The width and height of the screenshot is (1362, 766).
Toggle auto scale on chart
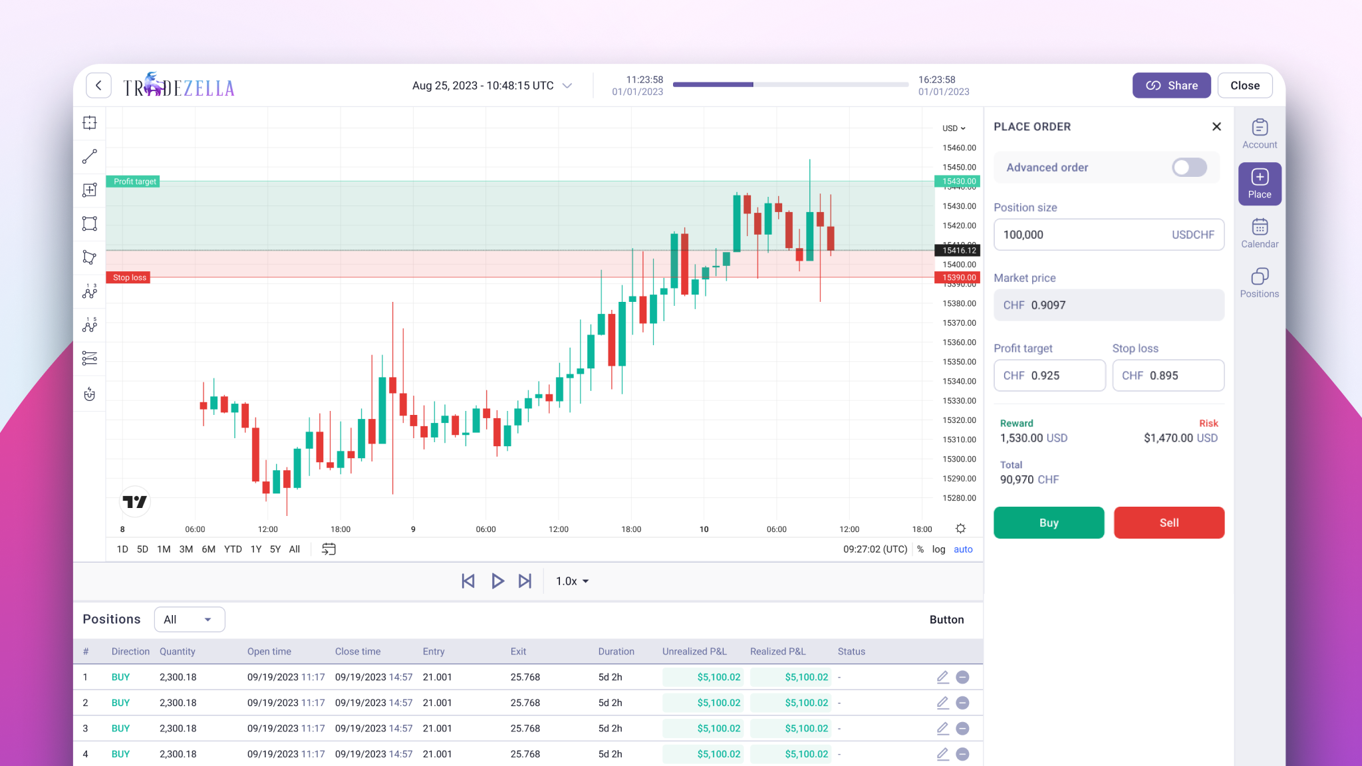(x=963, y=549)
